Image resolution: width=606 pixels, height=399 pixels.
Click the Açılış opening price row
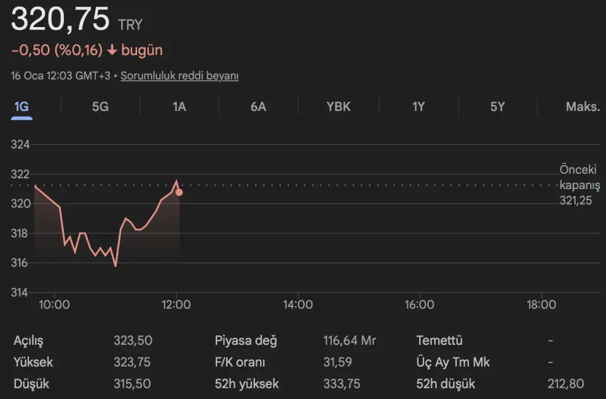[28, 340]
